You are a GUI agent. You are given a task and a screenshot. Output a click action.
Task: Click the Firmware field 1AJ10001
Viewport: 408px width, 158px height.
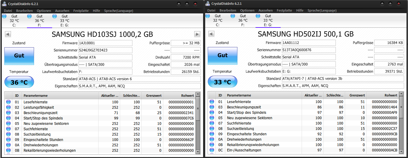(105, 43)
